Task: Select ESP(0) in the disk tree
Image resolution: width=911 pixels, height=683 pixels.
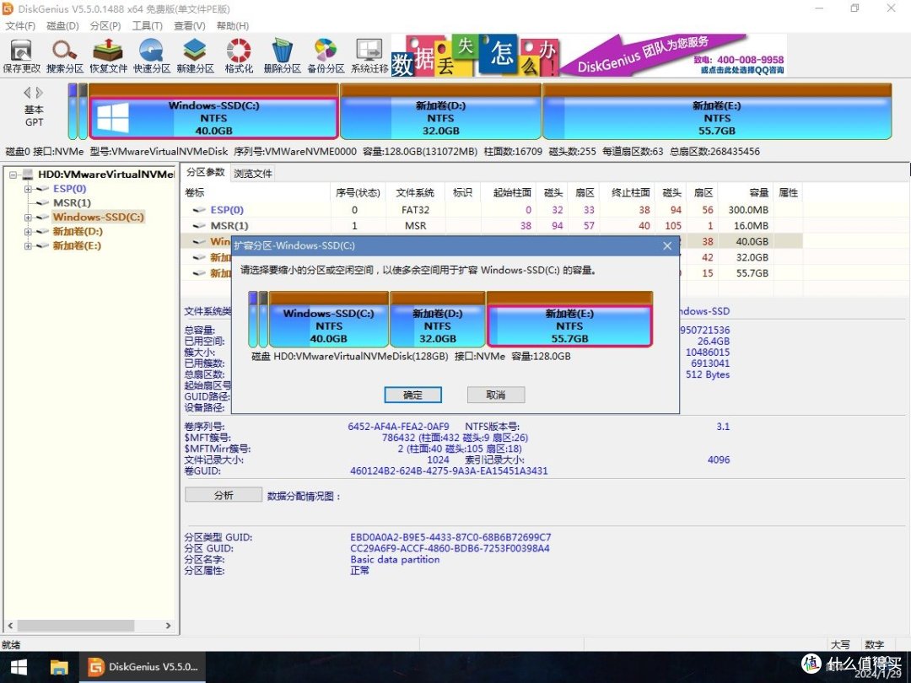Action: (x=69, y=189)
